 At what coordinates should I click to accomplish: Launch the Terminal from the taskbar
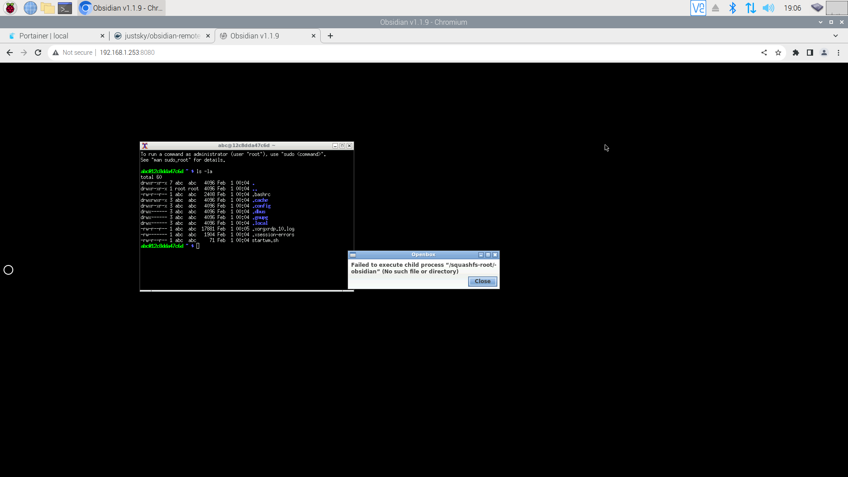(x=65, y=8)
